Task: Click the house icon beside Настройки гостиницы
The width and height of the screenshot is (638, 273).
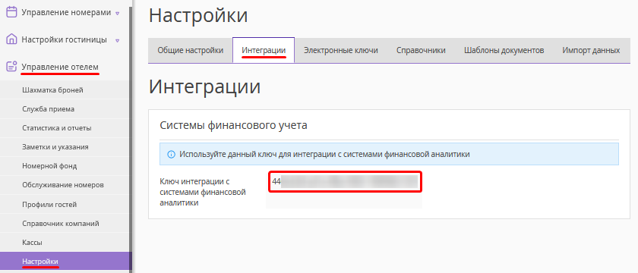Action: click(x=12, y=39)
